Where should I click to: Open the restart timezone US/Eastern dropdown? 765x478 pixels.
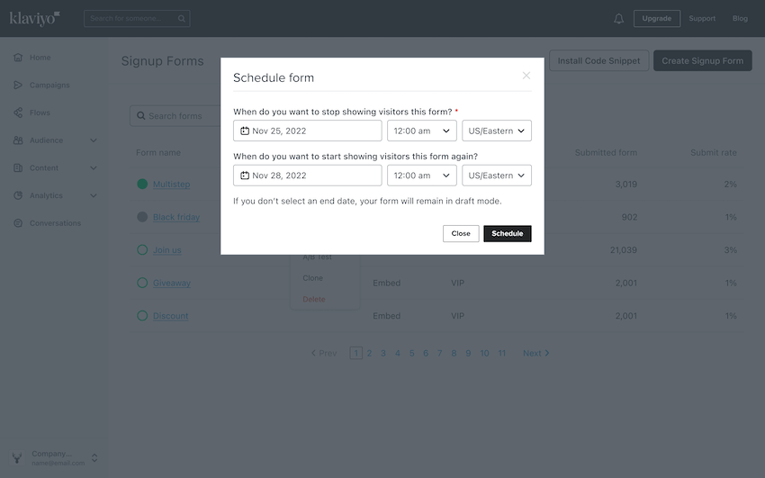(x=497, y=176)
